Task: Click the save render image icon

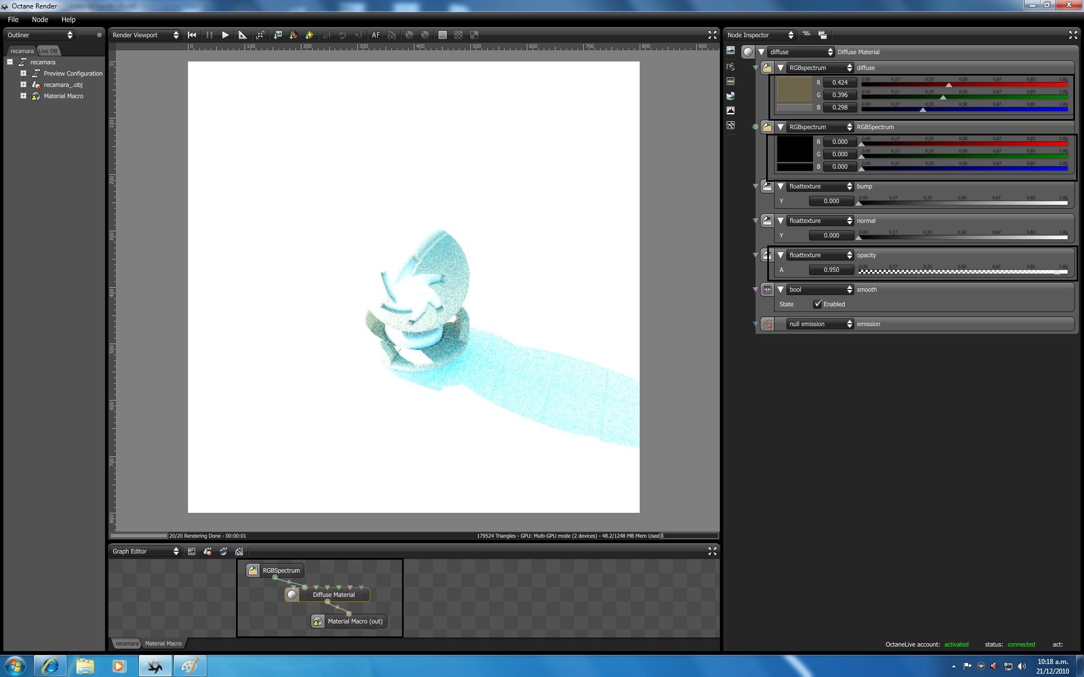Action: click(x=277, y=35)
